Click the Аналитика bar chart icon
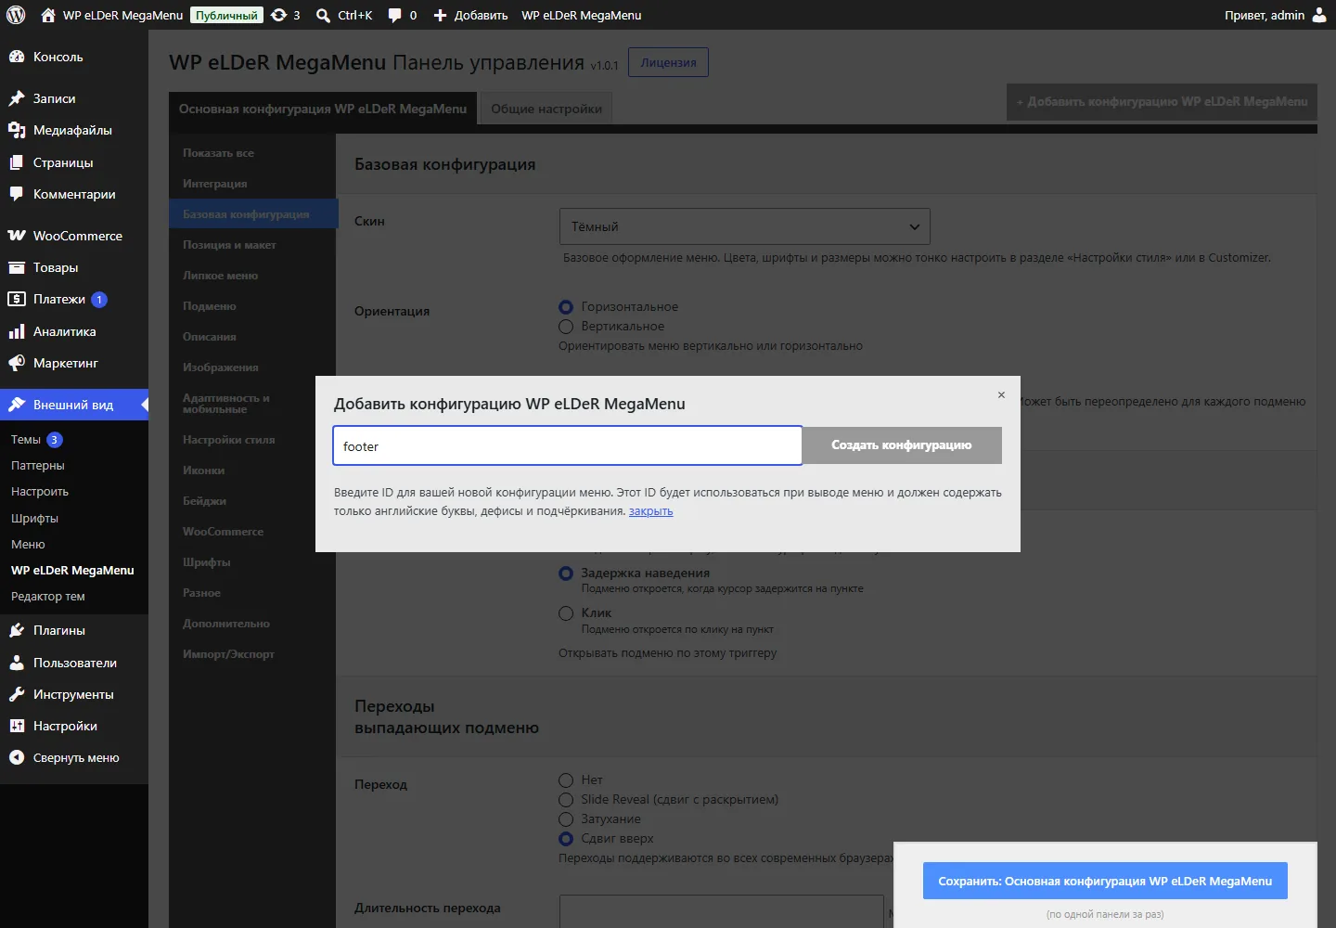The width and height of the screenshot is (1336, 928). click(17, 331)
